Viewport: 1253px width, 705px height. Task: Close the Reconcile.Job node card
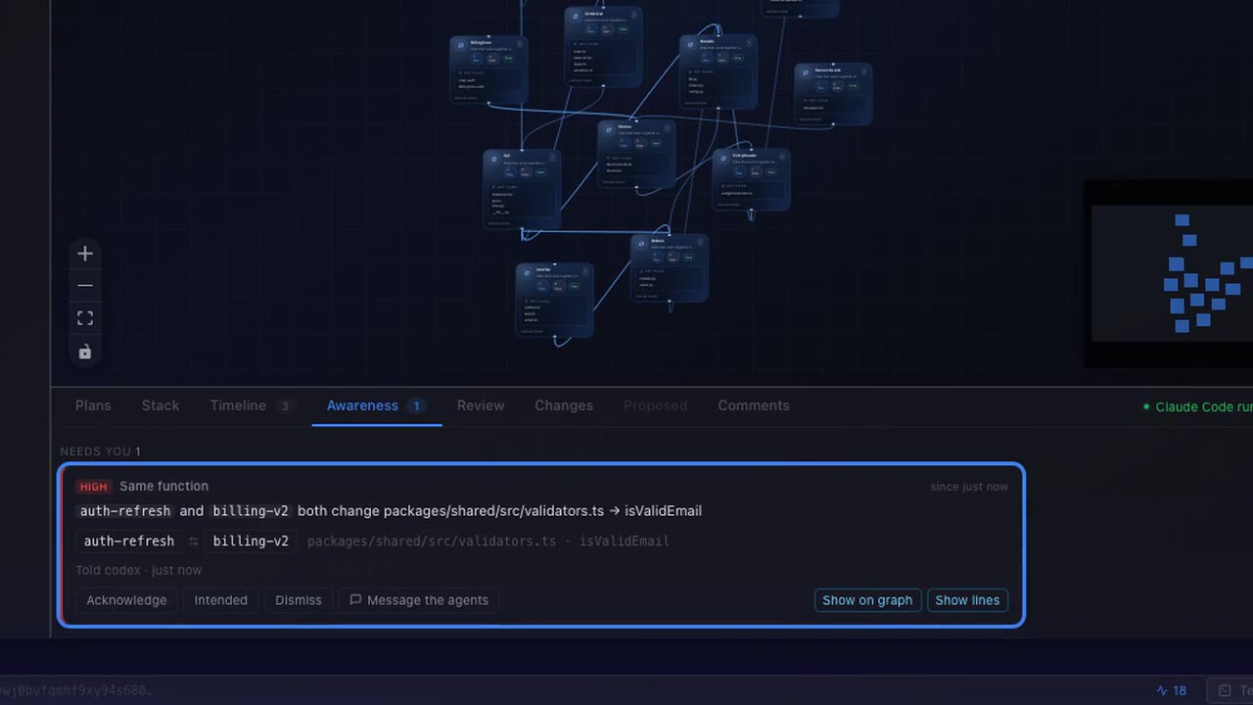tap(864, 70)
